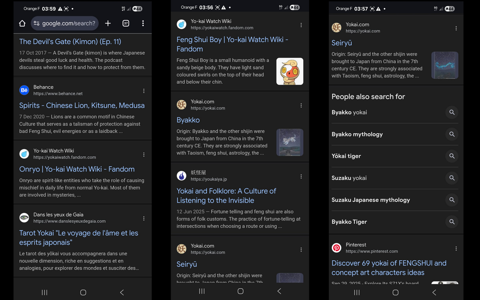The image size is (480, 300).
Task: Open more options for 妖怪屋 result
Action: (301, 176)
